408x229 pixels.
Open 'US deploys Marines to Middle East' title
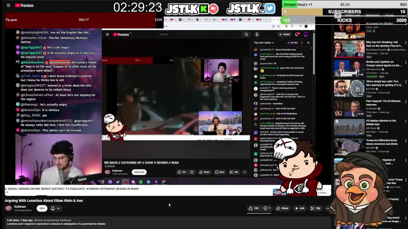[x=381, y=122]
